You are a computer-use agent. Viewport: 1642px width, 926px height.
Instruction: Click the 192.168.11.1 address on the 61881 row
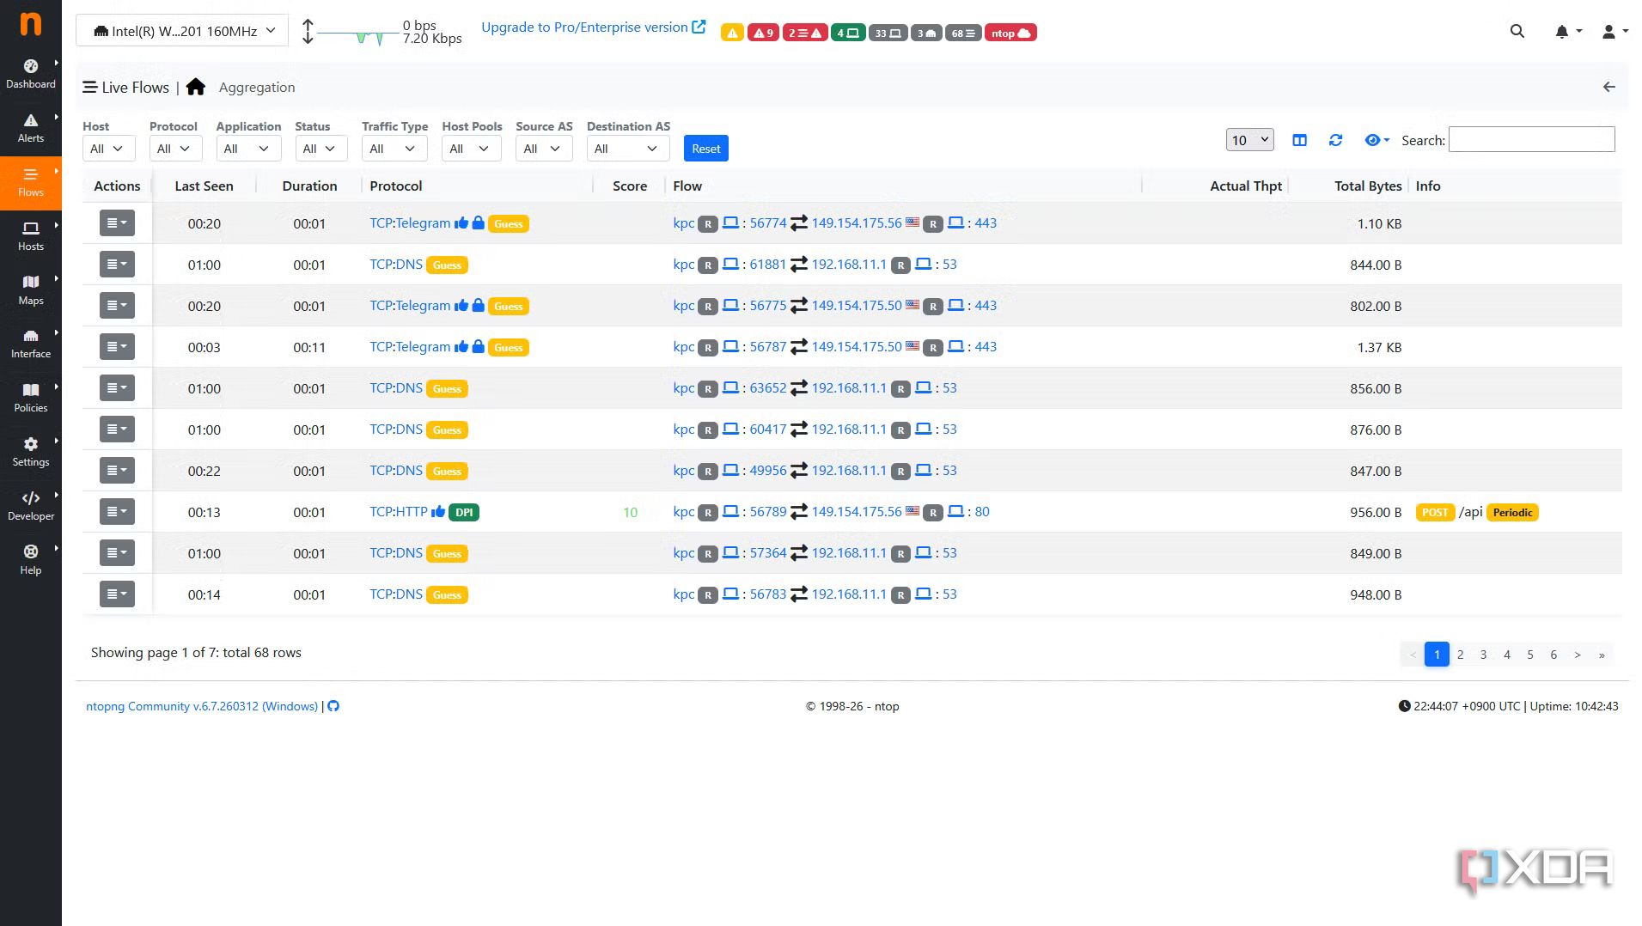tap(849, 265)
